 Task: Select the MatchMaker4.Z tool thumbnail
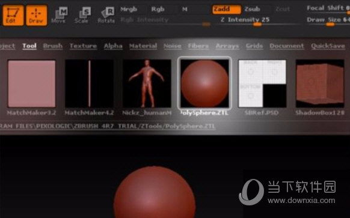tap(89, 83)
